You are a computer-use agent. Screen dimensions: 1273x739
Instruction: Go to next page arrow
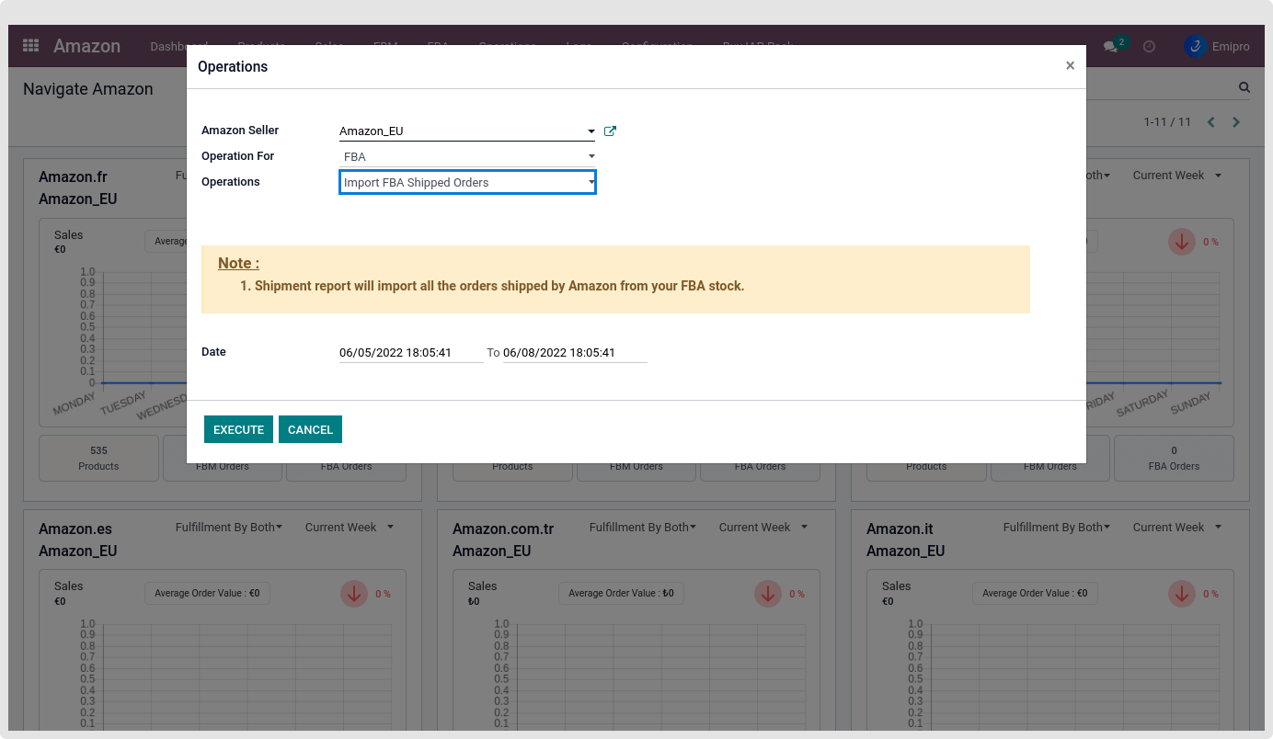1236,122
